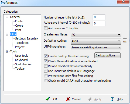130x104 pixels.
Task: Click the red X Cancel icon
Action: click(68, 99)
